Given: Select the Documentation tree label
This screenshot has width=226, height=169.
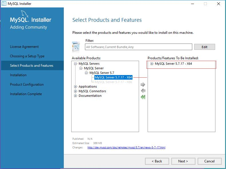Looking at the screenshot, I should click(x=90, y=96).
